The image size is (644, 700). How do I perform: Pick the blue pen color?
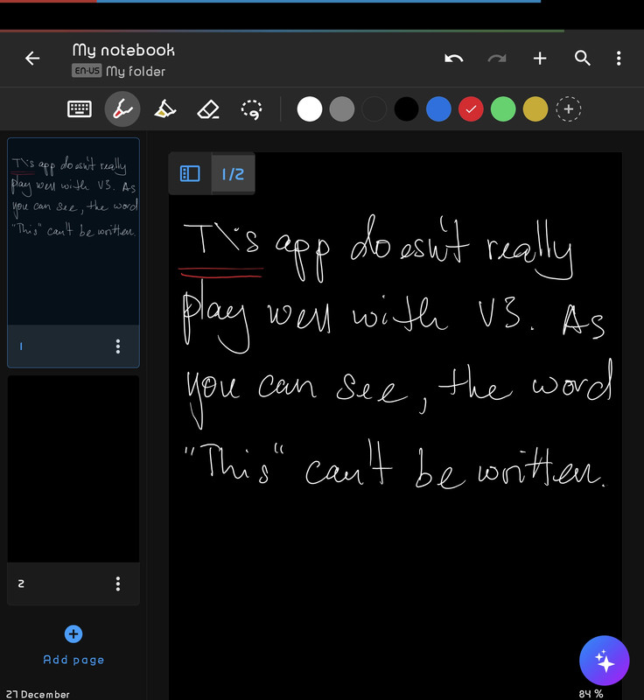438,108
